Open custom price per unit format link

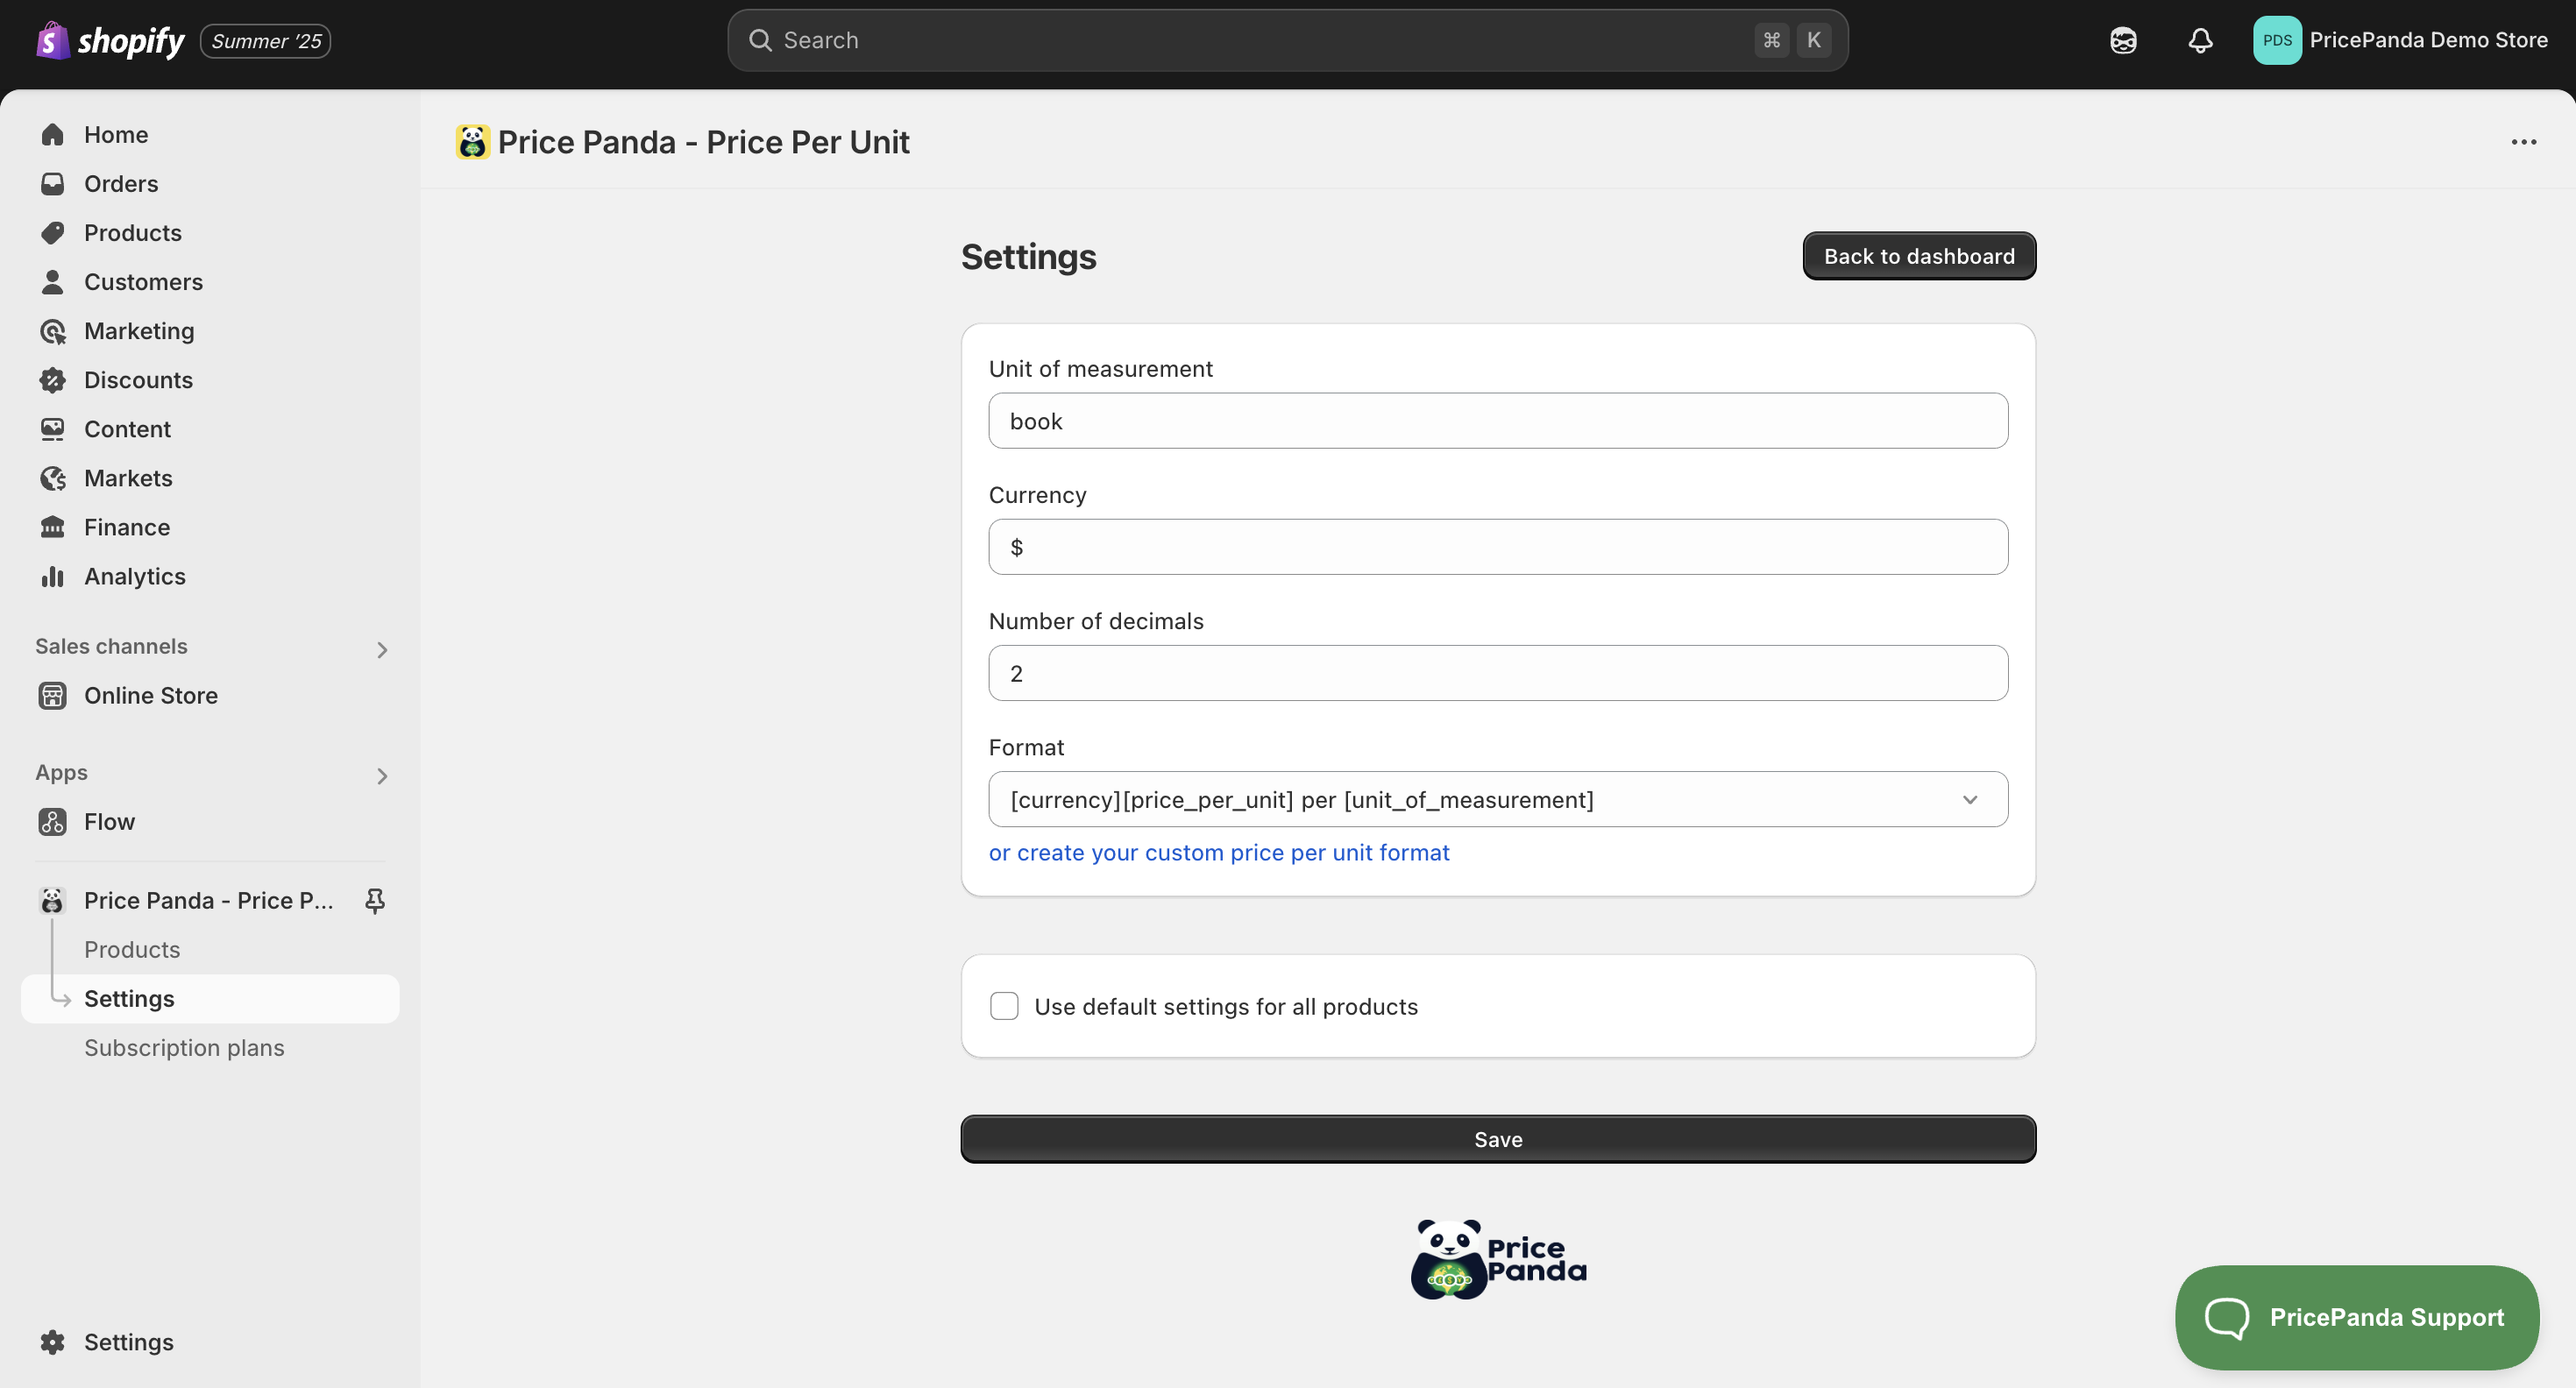1219,852
